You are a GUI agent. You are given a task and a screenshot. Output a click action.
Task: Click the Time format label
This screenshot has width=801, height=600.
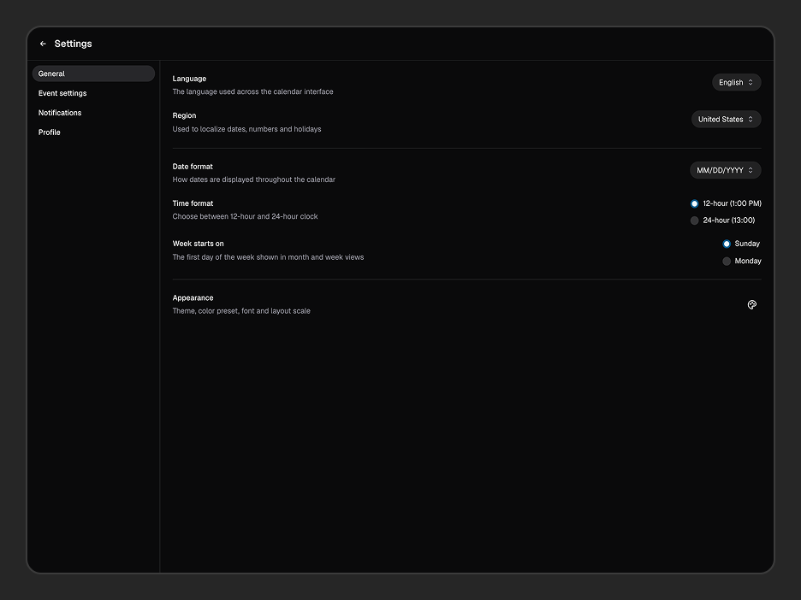click(x=193, y=203)
